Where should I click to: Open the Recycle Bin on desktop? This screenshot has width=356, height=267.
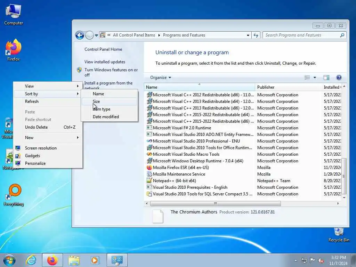pos(339,235)
